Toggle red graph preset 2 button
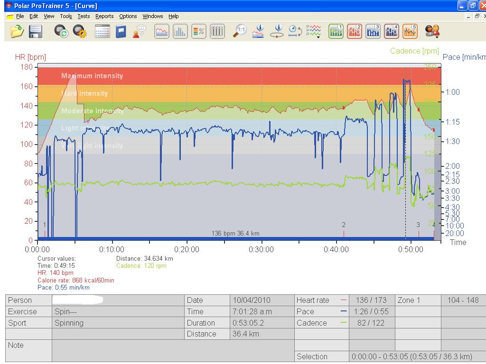486x364 pixels. point(355,31)
